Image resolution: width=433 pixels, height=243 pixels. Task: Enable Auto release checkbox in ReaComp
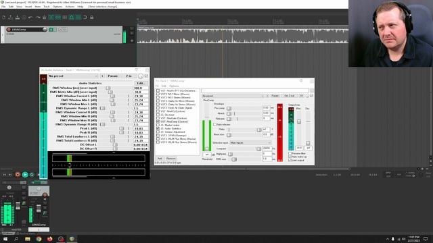click(214, 124)
